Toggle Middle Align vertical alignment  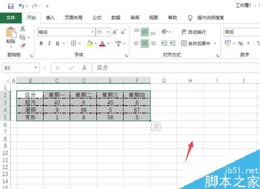pos(145,32)
